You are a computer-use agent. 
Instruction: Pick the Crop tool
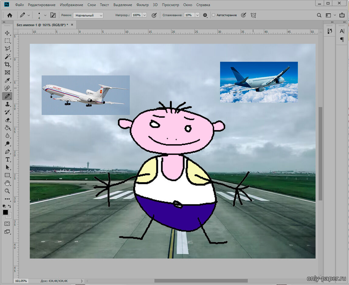tap(7, 64)
